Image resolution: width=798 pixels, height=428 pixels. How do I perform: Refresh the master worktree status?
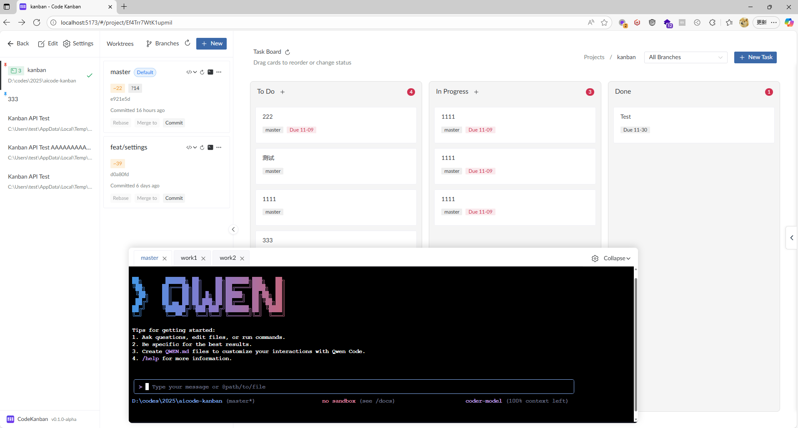202,72
